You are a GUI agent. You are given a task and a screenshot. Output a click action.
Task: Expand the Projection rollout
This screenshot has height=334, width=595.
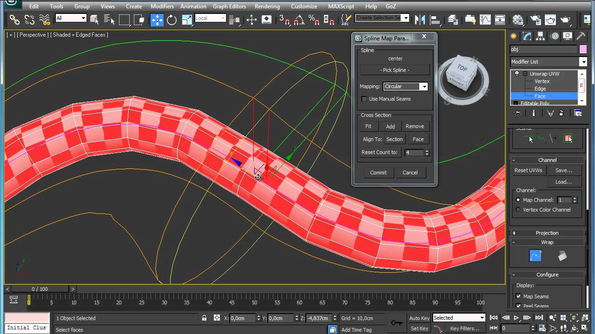click(x=548, y=233)
